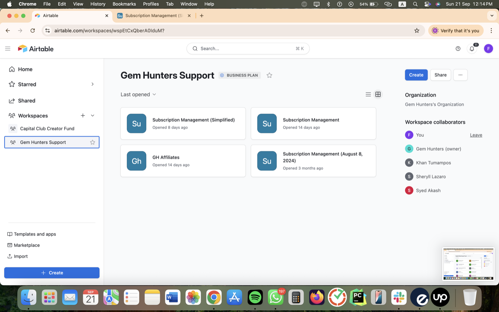Reload the page
499x312 pixels.
point(33,31)
